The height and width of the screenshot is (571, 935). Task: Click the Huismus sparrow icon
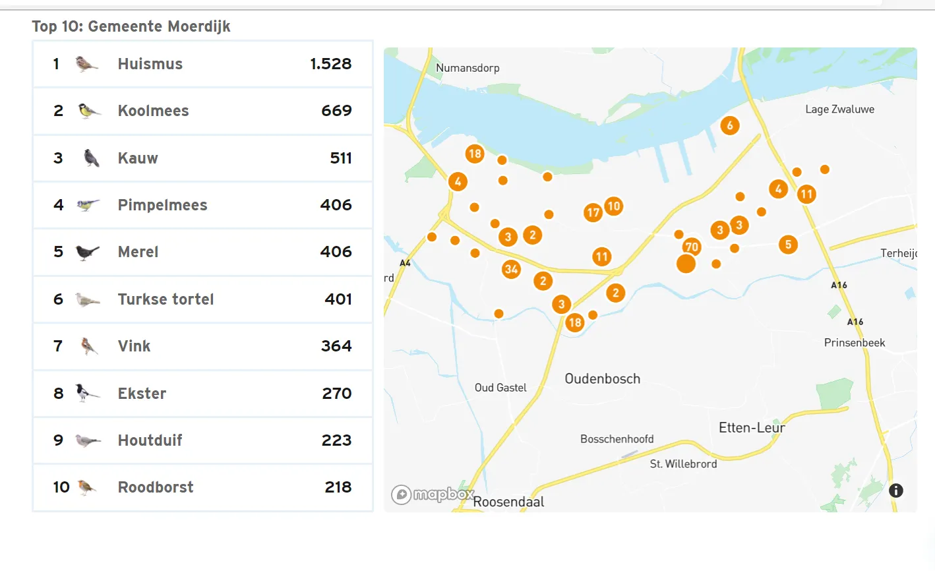(x=86, y=64)
